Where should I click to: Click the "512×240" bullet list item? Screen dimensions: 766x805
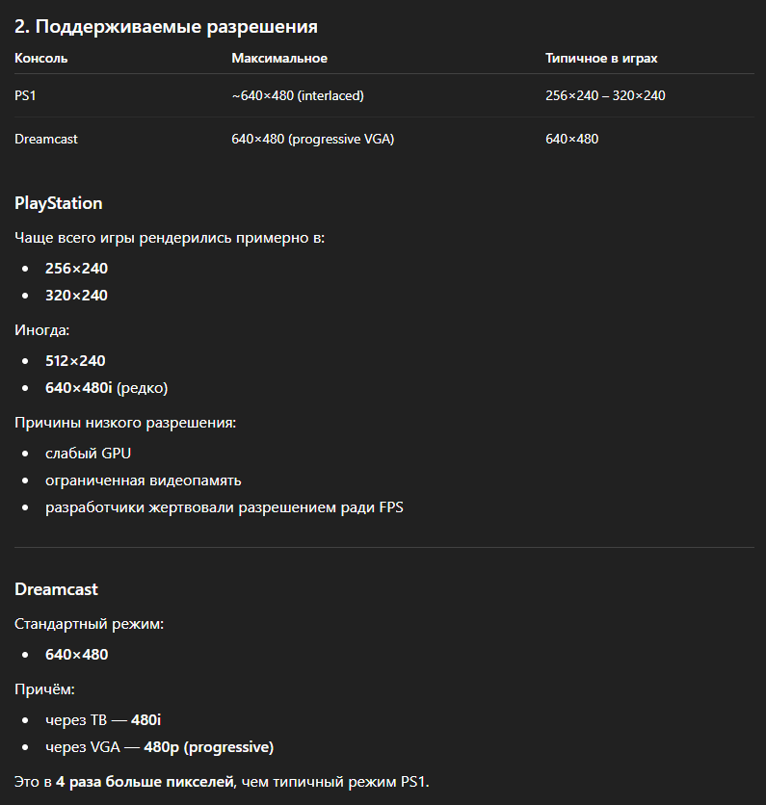75,361
